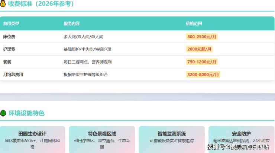Click the 搜狐号@搜狐焦点白银站 watermark
Image resolution: width=275 pixels, height=153 pixels.
[238, 147]
